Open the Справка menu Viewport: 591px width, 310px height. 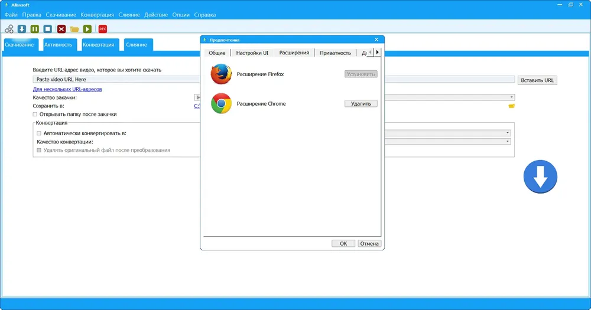point(205,15)
